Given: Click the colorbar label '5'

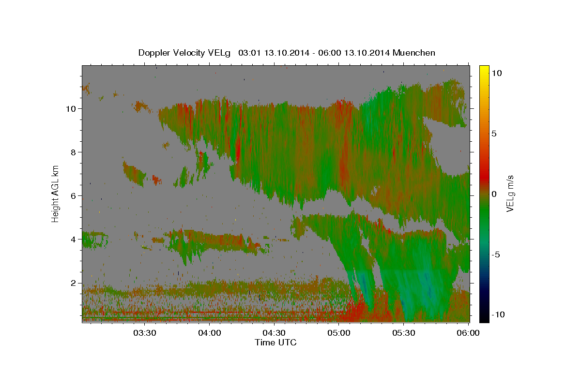Looking at the screenshot, I should pos(495,134).
